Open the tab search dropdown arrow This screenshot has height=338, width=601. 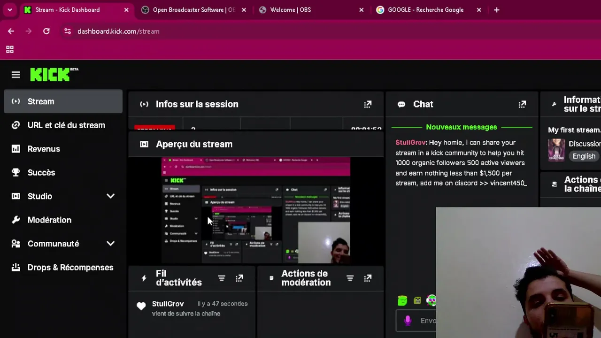[x=9, y=10]
